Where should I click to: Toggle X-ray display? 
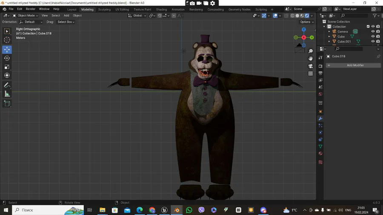tap(286, 16)
